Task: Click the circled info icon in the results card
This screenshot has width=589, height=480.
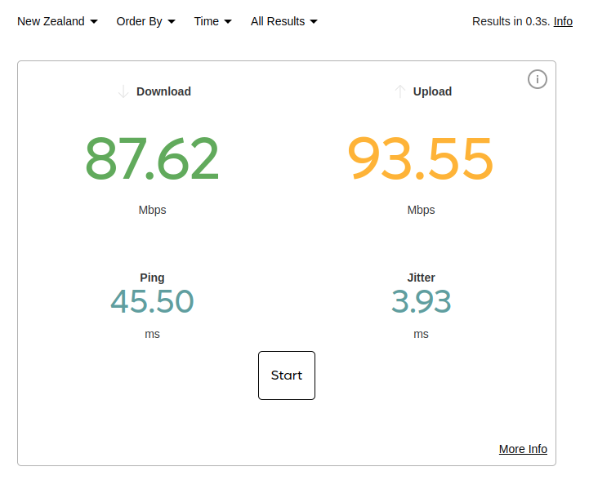Action: pos(537,79)
